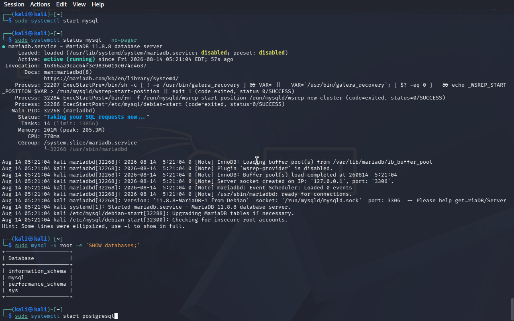Click "Version: '11.8.8-MariaDB-1 from Debian'" log line
Screen dimensions: 514x321
(254, 201)
